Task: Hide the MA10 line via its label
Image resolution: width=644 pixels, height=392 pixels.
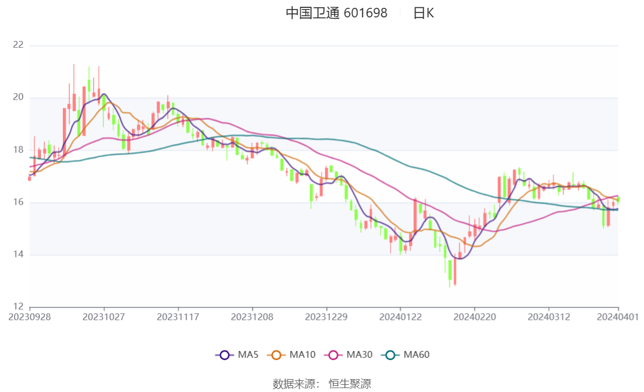Action: point(302,355)
